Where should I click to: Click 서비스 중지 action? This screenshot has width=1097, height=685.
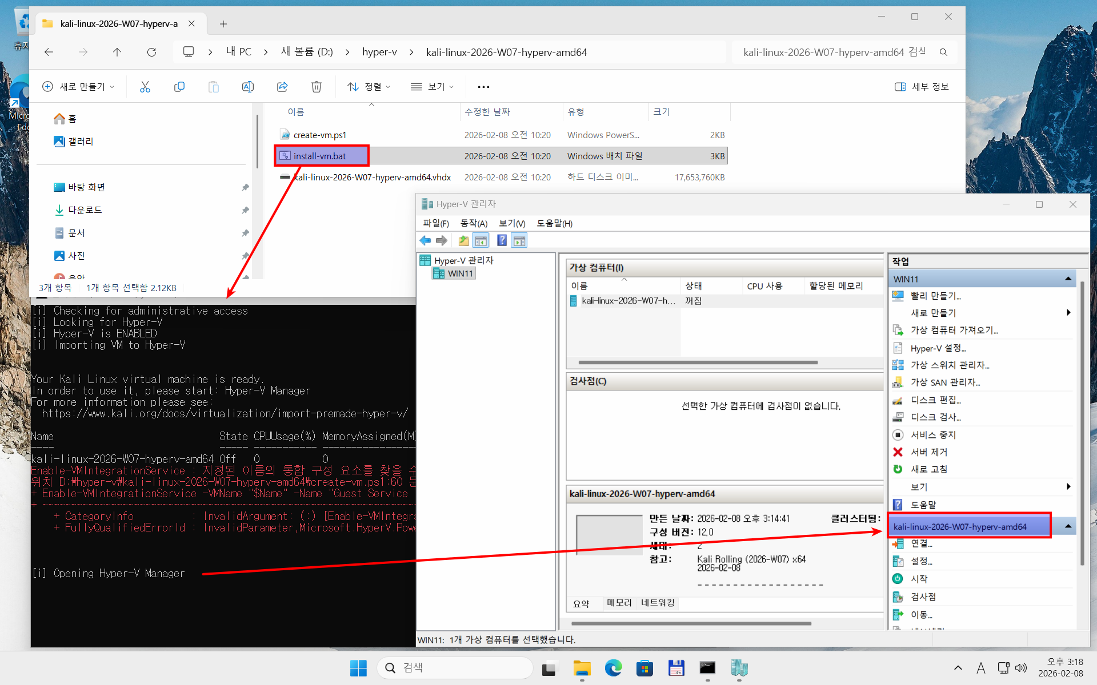pyautogui.click(x=933, y=434)
